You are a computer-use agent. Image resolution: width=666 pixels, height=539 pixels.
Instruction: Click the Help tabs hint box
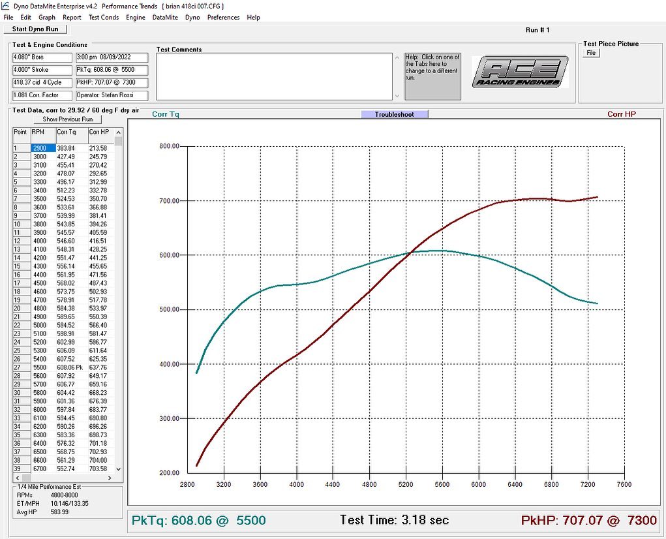click(432, 76)
